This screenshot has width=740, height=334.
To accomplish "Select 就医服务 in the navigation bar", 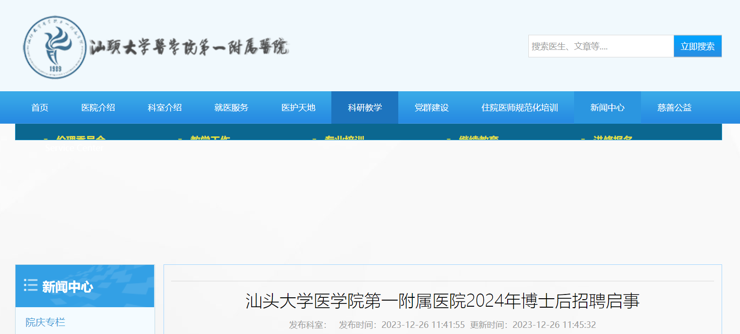I will point(231,108).
